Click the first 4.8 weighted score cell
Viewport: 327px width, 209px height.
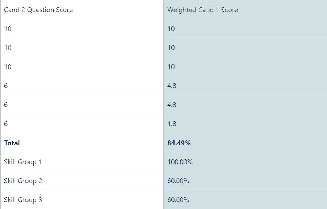coord(245,85)
